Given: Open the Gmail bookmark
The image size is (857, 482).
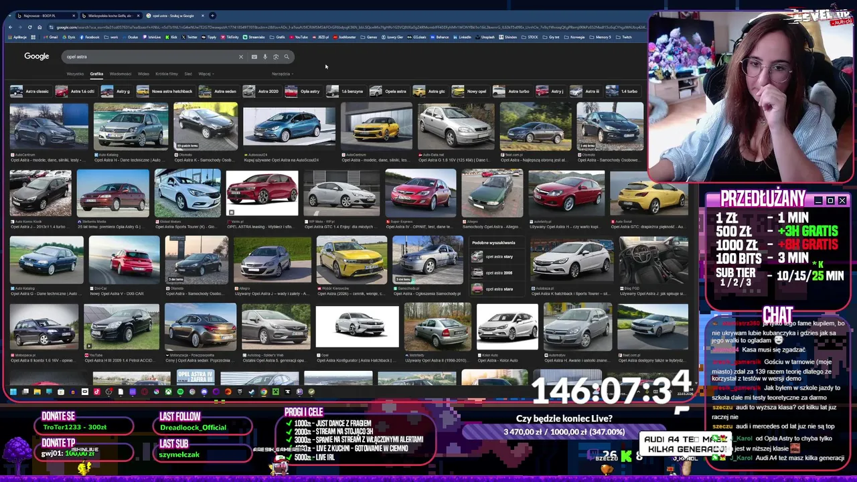Looking at the screenshot, I should pos(50,37).
